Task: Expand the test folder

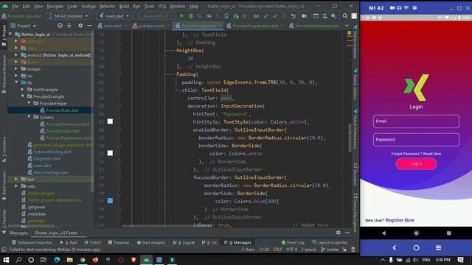Action: 16,180
